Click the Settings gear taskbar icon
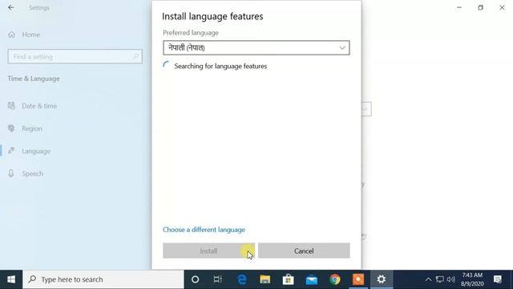 [x=382, y=279]
